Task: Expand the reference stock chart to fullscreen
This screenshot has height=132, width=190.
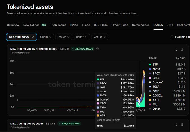Action: [175, 50]
